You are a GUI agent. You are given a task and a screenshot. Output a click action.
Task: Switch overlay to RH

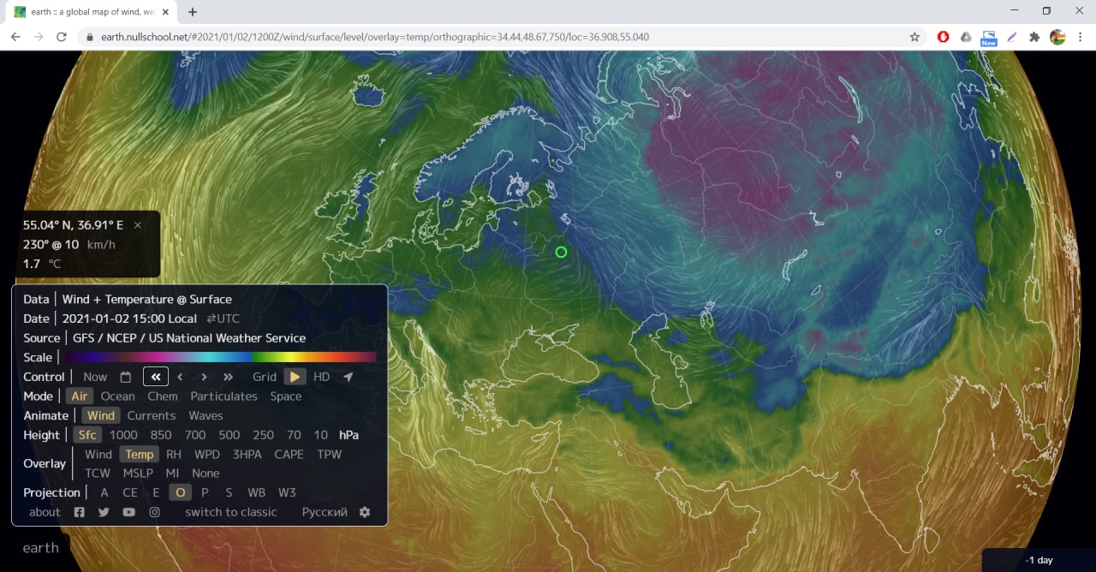coord(174,455)
